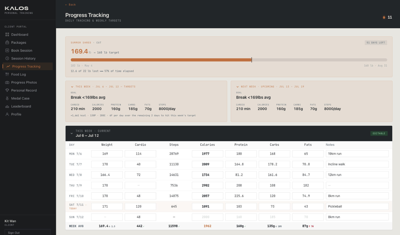Collapse the Next Week upcoming card
400x235 pixels.
[237, 87]
